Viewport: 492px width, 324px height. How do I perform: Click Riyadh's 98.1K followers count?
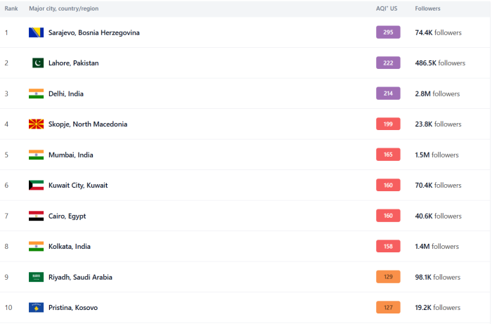[437, 277]
